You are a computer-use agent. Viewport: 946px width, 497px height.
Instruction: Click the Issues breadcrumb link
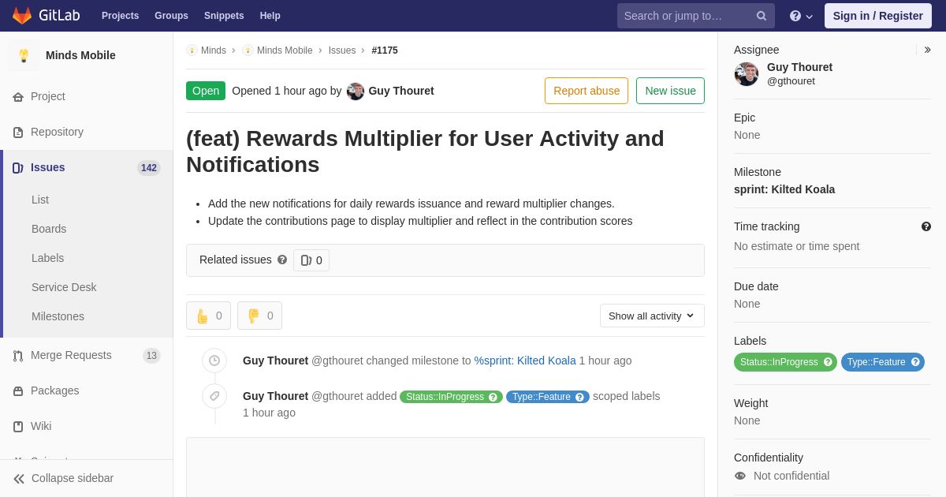(x=342, y=50)
